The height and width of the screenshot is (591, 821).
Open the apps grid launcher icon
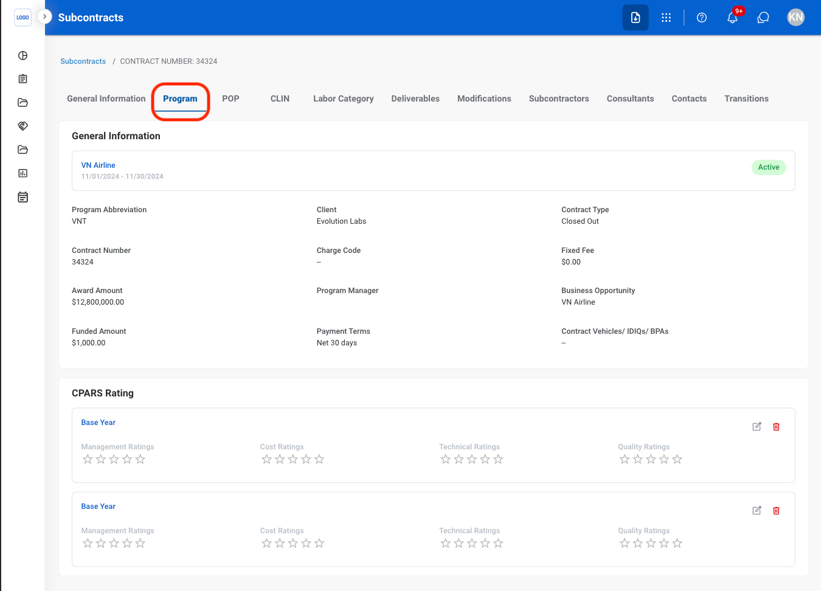(x=667, y=18)
